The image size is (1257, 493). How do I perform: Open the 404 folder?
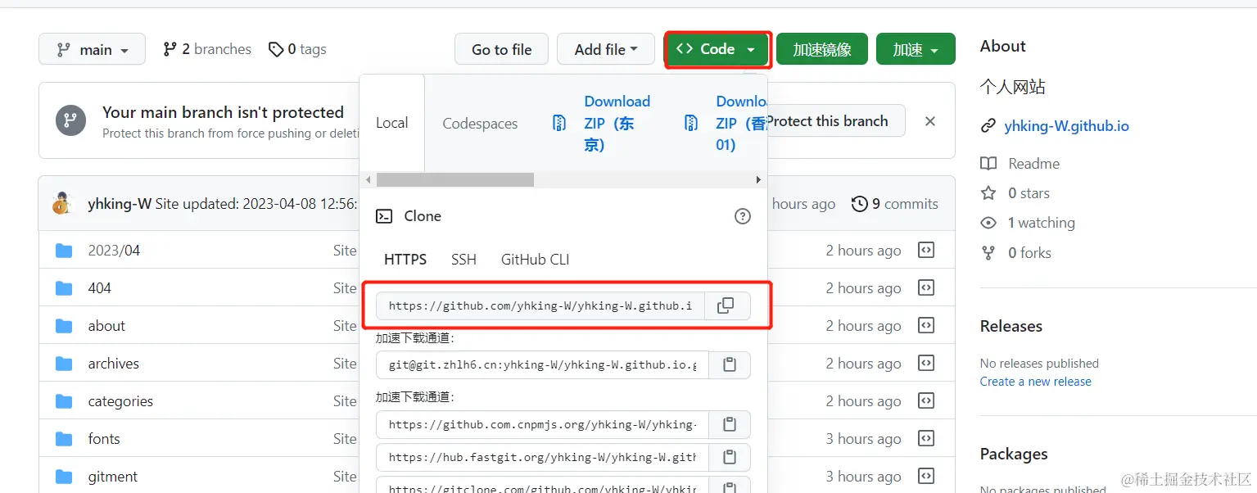click(99, 288)
